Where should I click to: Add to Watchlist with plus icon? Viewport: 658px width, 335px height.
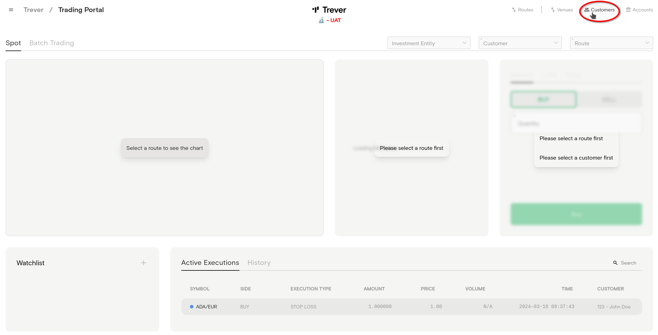144,263
